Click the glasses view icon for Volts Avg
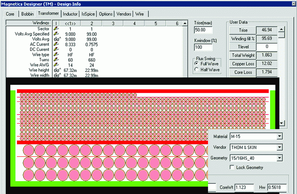Viewport: 297px width, 194px height. 57,39
